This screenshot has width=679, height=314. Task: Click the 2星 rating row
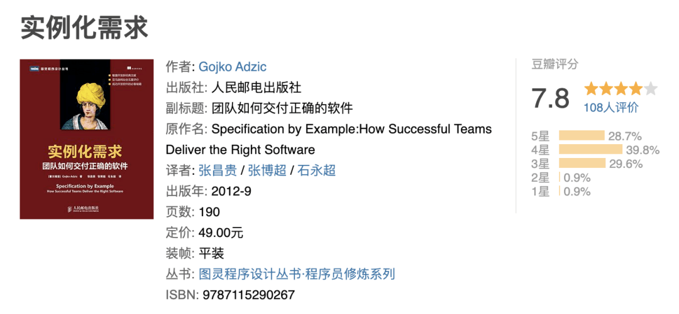coord(561,177)
